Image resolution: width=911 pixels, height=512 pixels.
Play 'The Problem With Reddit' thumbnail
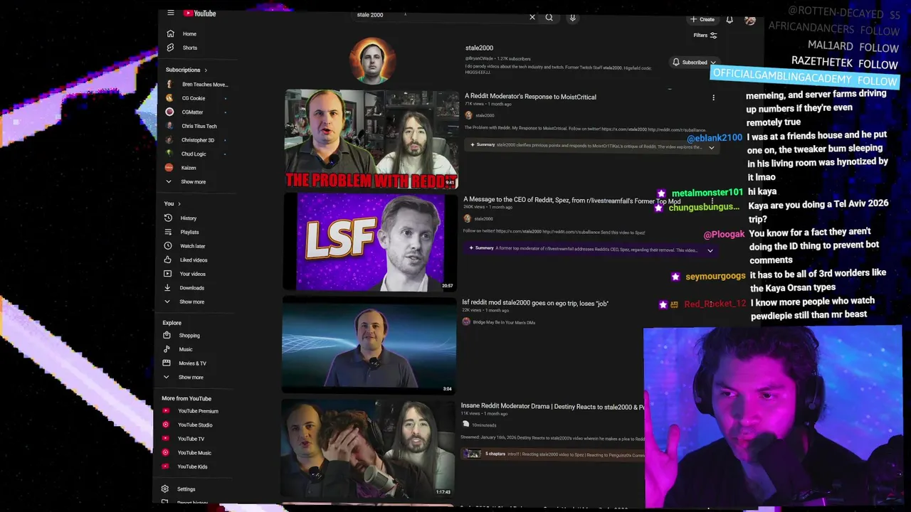[x=372, y=139]
